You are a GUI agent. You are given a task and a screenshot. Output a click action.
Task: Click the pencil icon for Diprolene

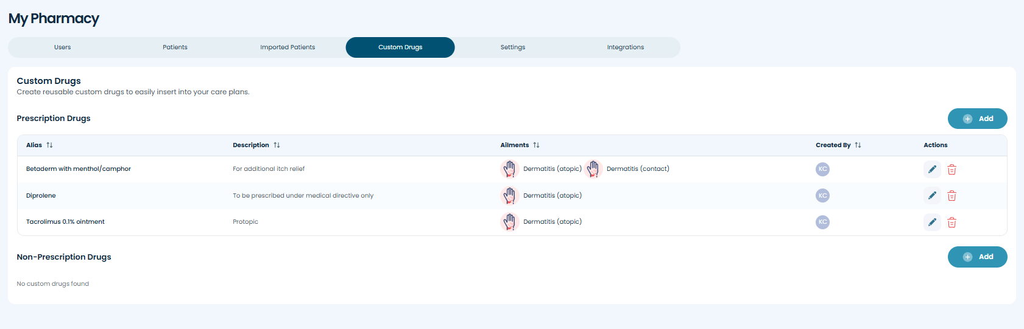tap(932, 196)
